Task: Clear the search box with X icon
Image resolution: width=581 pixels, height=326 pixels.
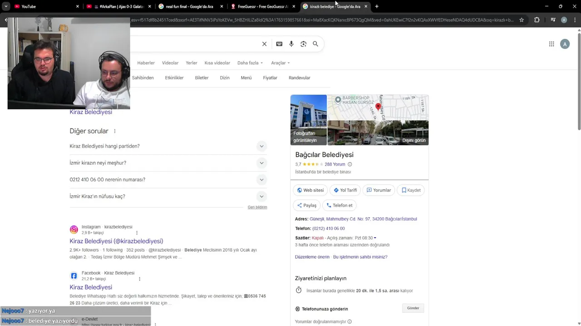Action: (264, 44)
